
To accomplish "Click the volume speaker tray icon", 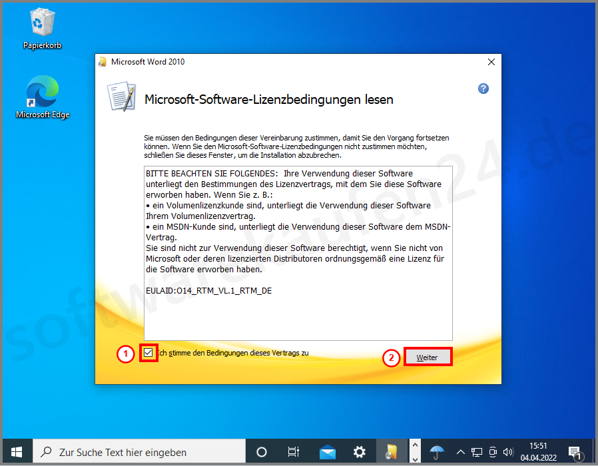I will pyautogui.click(x=508, y=452).
